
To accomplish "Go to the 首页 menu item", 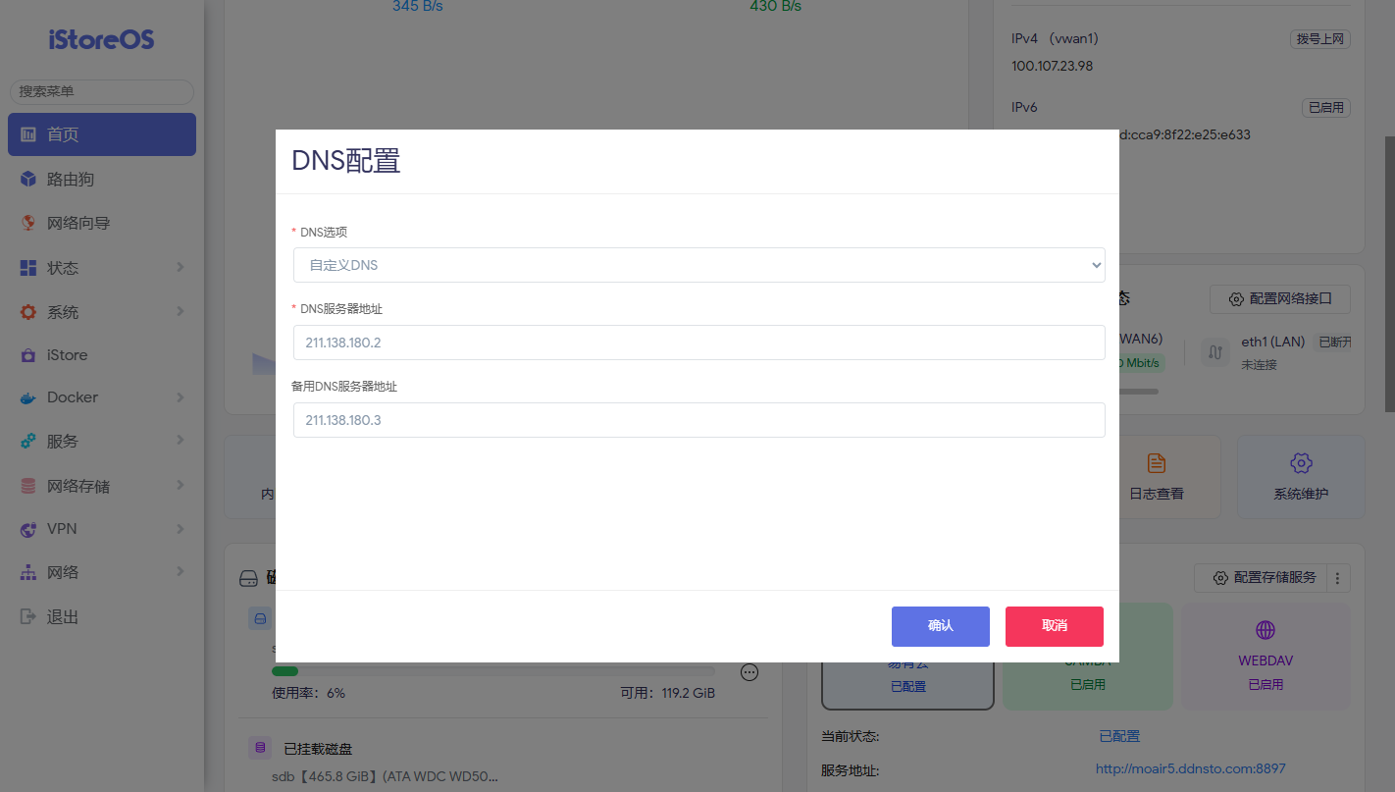I will click(x=102, y=134).
